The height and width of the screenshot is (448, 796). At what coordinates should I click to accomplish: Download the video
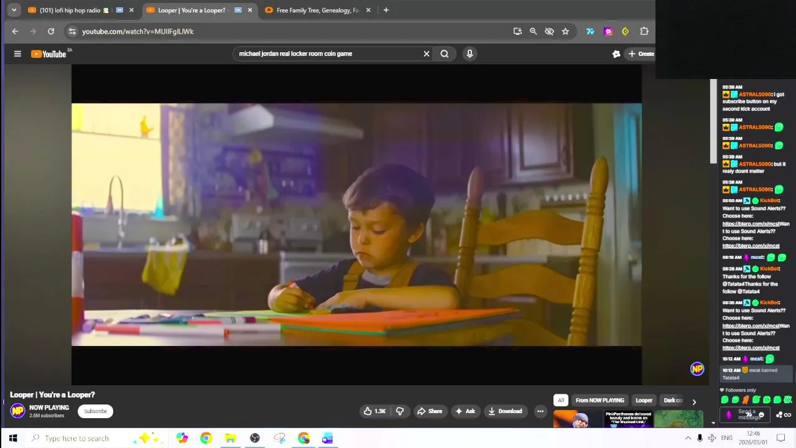coord(505,411)
